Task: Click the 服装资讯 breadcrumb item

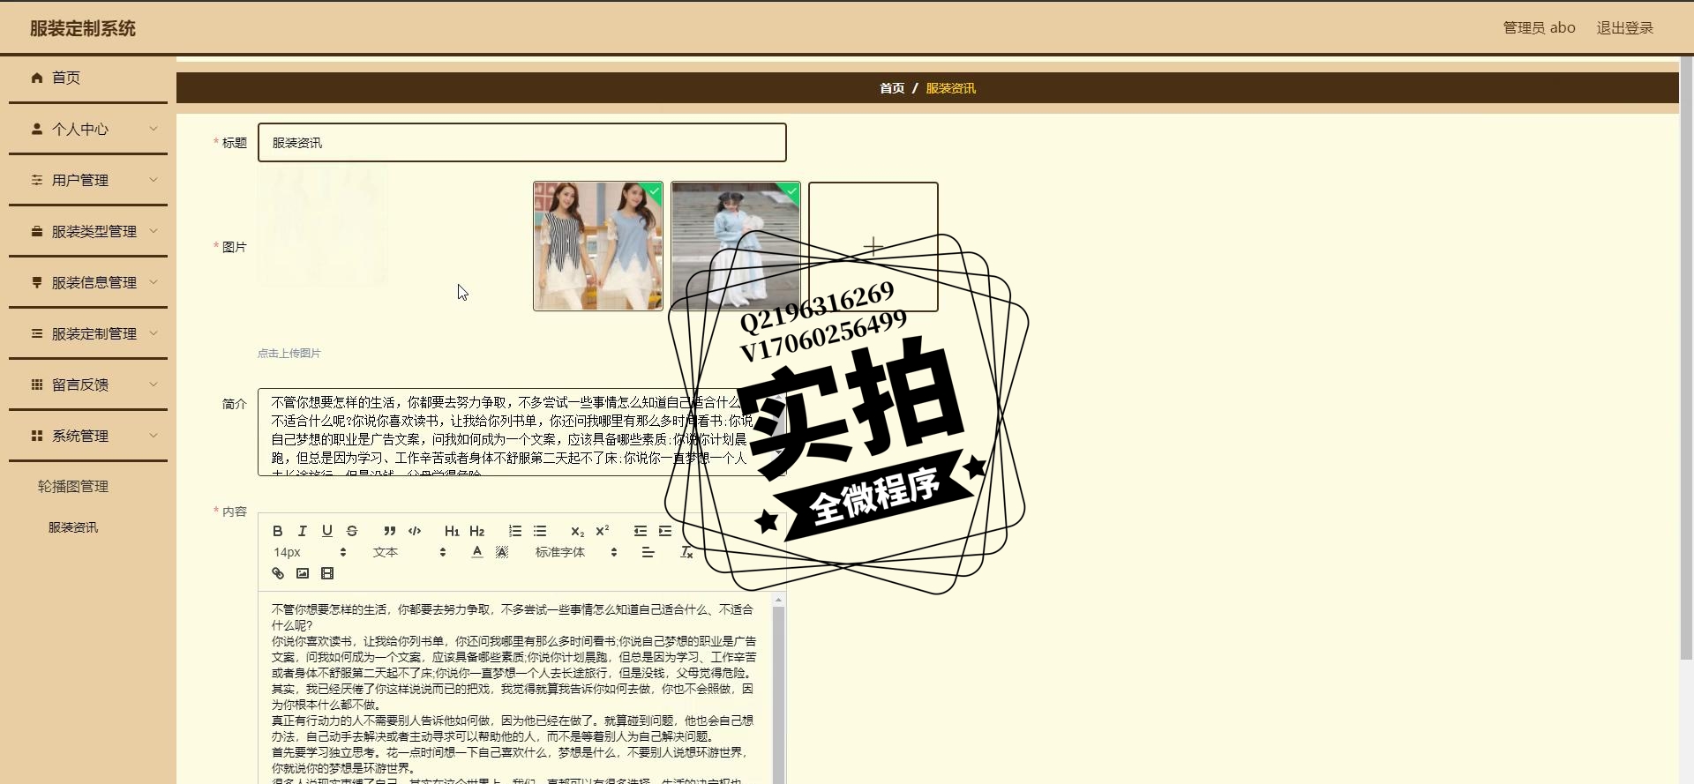Action: [950, 88]
